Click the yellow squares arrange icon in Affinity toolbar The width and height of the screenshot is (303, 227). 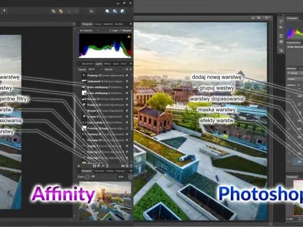click(x=61, y=11)
